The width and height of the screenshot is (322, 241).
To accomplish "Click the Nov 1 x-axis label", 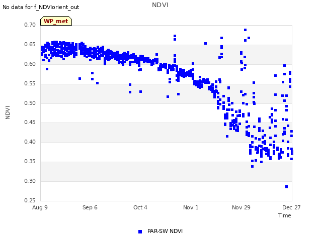I will point(191,207).
